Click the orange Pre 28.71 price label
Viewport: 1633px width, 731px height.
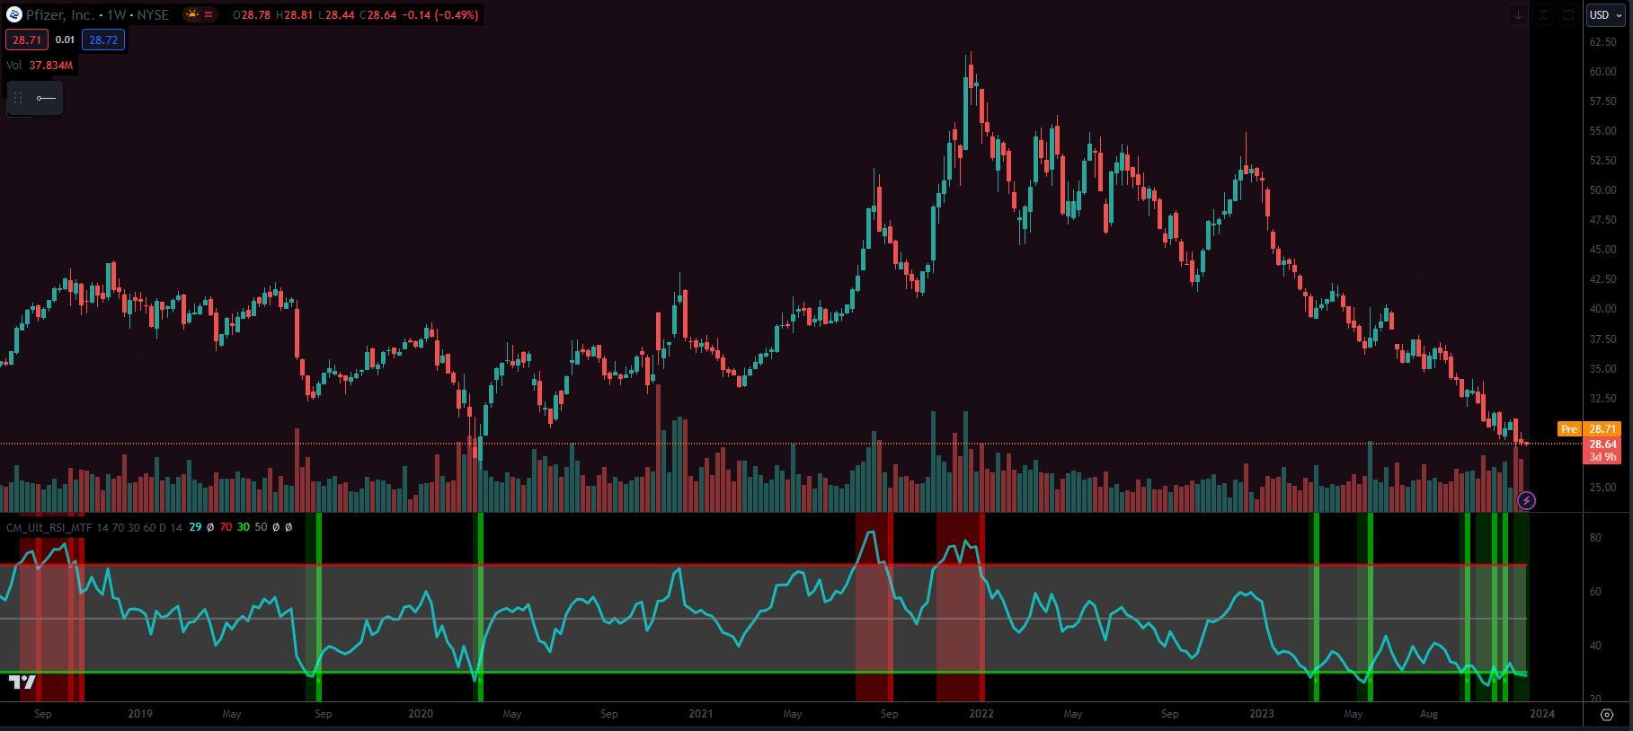(x=1588, y=429)
